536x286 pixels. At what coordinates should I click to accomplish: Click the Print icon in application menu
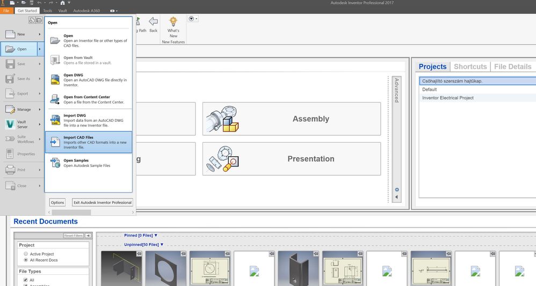pos(10,170)
